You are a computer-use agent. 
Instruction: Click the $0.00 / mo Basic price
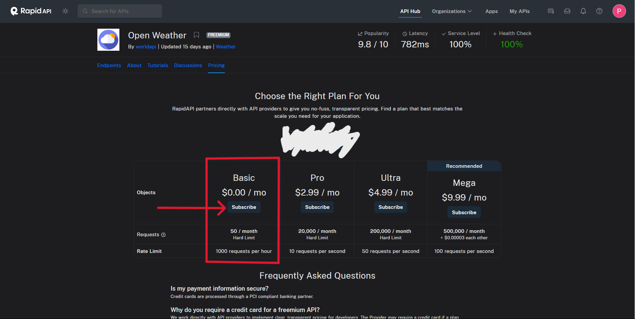(x=244, y=193)
